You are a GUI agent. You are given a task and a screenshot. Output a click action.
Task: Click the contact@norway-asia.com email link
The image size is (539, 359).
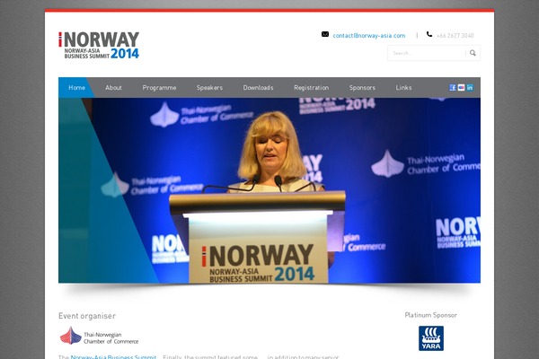point(369,35)
